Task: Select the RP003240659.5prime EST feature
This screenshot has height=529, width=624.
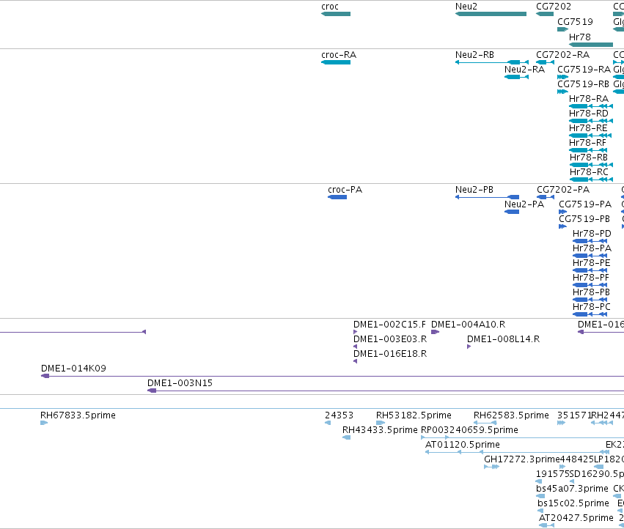Action: (x=523, y=437)
